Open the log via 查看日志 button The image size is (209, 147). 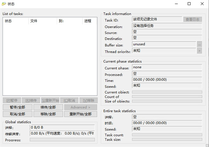click(193, 19)
